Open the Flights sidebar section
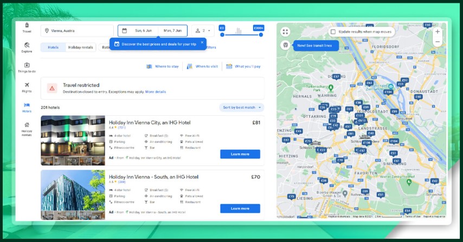Screen dimensions: 463x242 pyautogui.click(x=27, y=88)
